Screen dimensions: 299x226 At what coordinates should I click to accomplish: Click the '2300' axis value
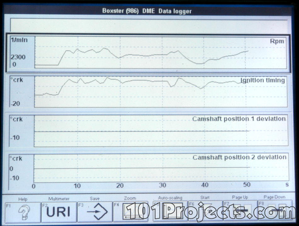click(x=18, y=57)
